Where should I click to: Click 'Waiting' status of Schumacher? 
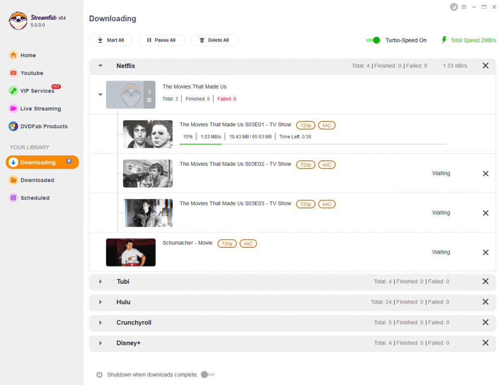click(x=441, y=252)
